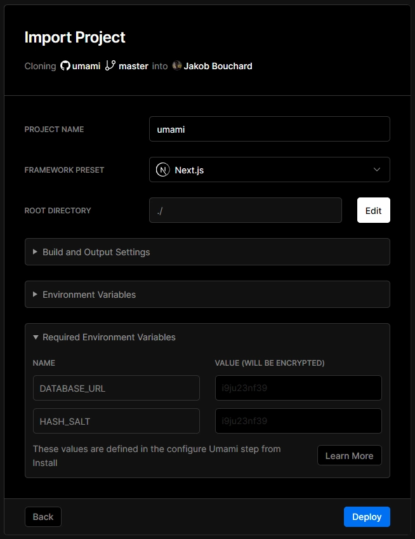Open the Framework Preset dropdown chevron

coord(377,170)
